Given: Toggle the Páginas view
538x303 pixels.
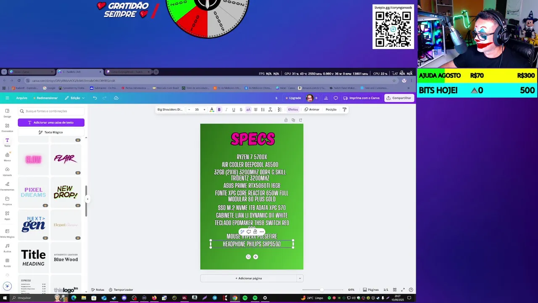Looking at the screenshot, I should tap(370, 290).
